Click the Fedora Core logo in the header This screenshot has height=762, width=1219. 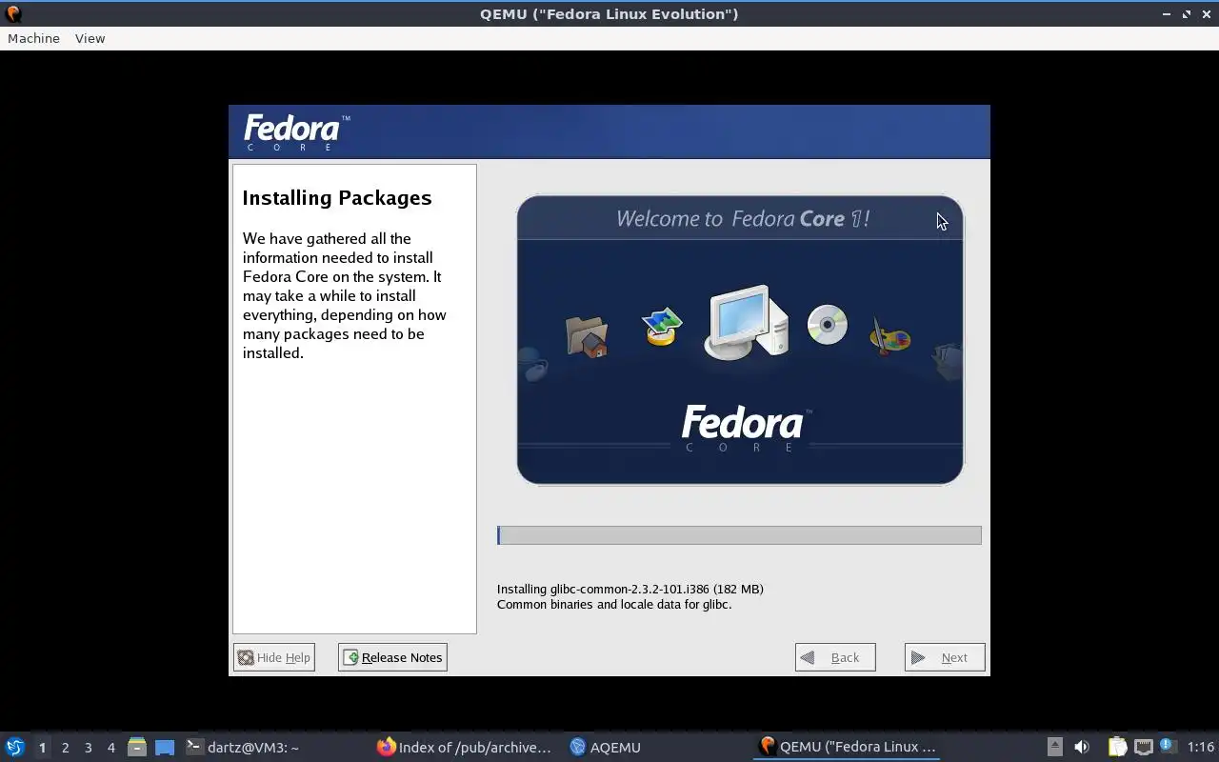pyautogui.click(x=296, y=132)
